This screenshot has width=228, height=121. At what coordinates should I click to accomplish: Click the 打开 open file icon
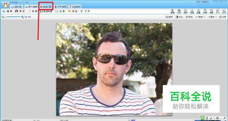[179, 11]
